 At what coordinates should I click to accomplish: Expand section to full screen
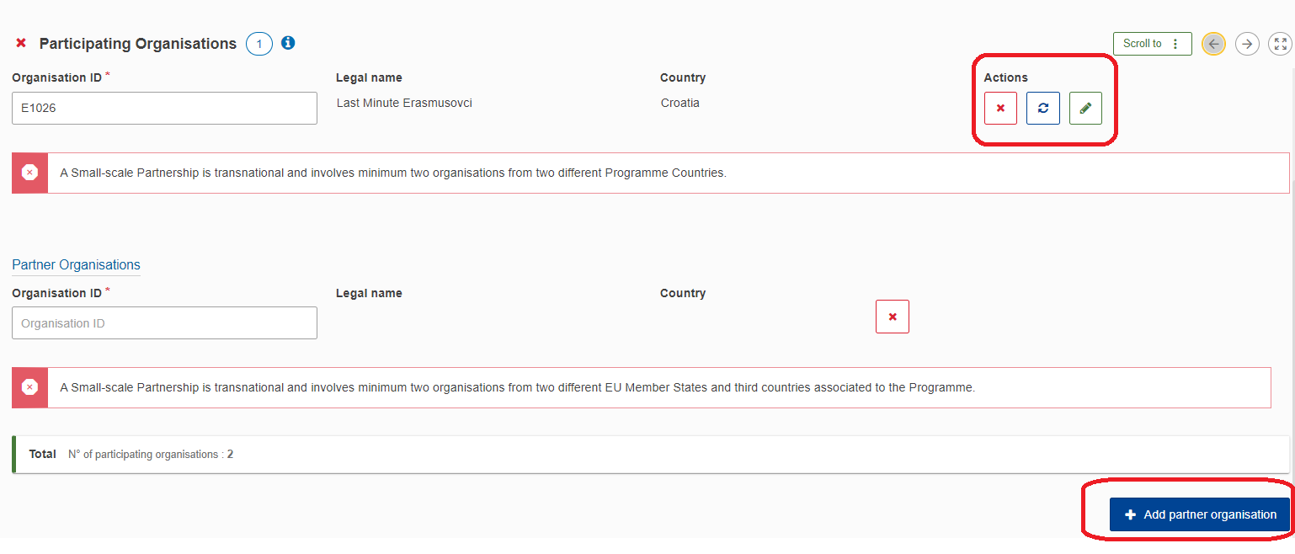click(x=1280, y=44)
